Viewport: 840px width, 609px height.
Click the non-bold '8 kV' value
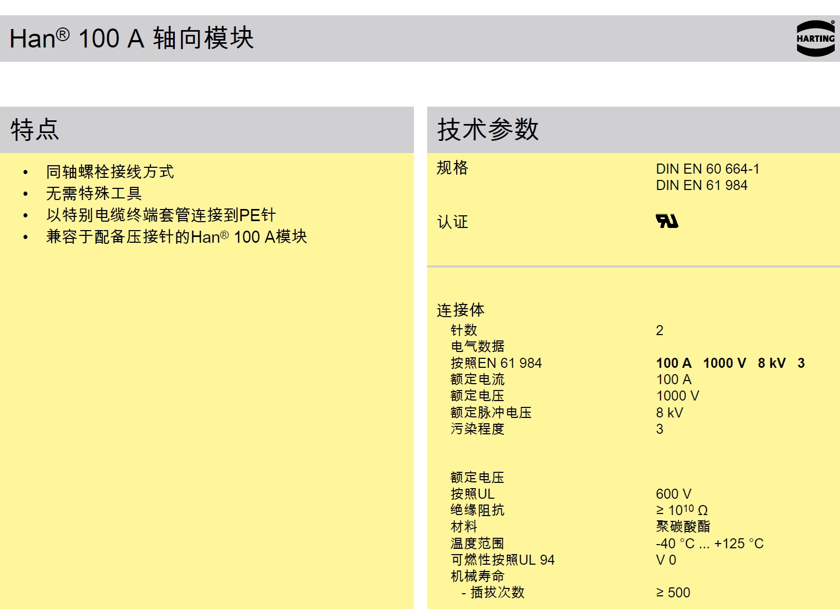(669, 413)
